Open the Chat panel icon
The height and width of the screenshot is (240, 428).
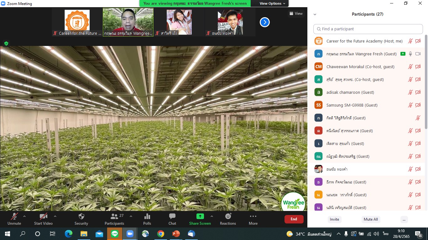[172, 217]
